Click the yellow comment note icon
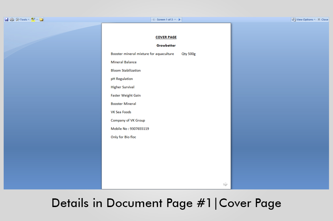 pyautogui.click(x=41, y=20)
